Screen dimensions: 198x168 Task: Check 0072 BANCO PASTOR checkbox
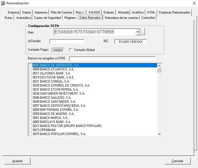30,126
